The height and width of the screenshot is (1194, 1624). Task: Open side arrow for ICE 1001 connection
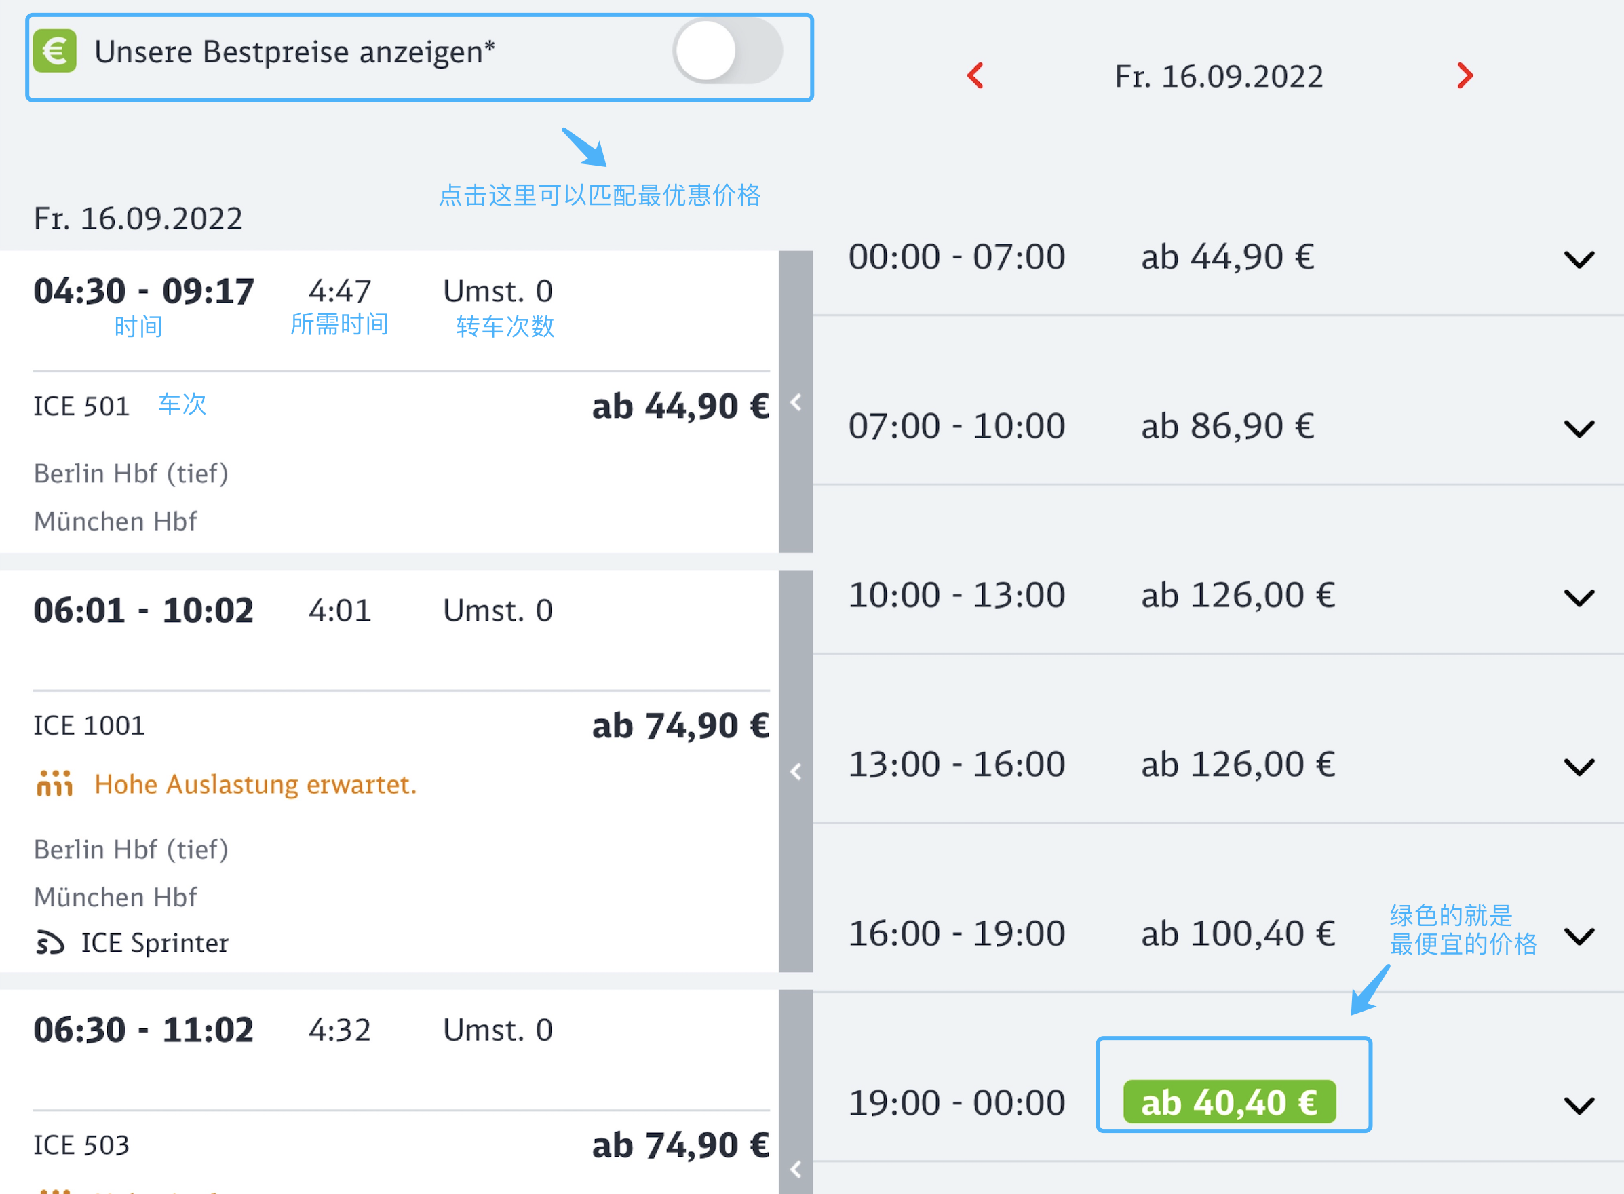click(x=796, y=771)
